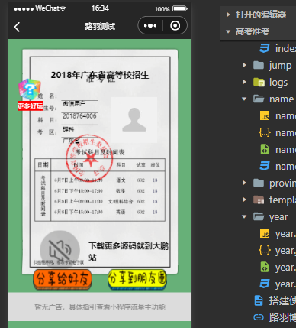296x328 pixels.
Task: Open the three-dot mini-program menu
Action: pos(150,26)
